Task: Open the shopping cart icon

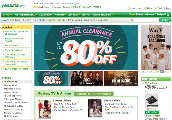Action: tap(156, 8)
